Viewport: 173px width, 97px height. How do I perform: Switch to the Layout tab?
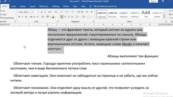[x=32, y=6]
